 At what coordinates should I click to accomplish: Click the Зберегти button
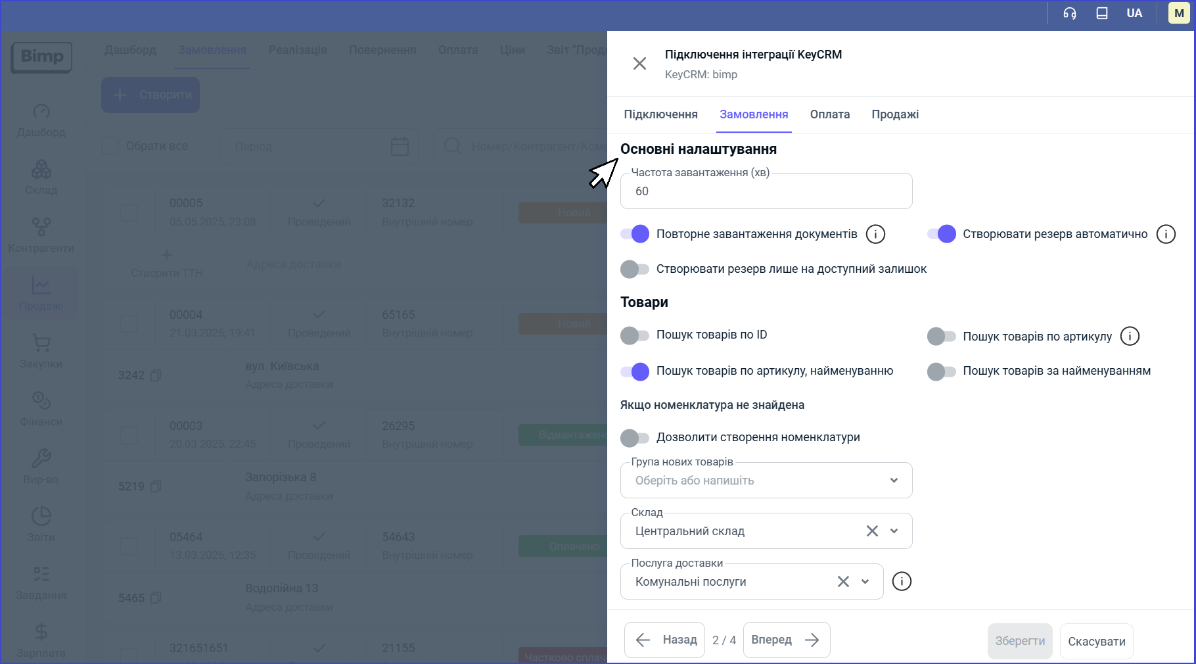[x=1020, y=641]
